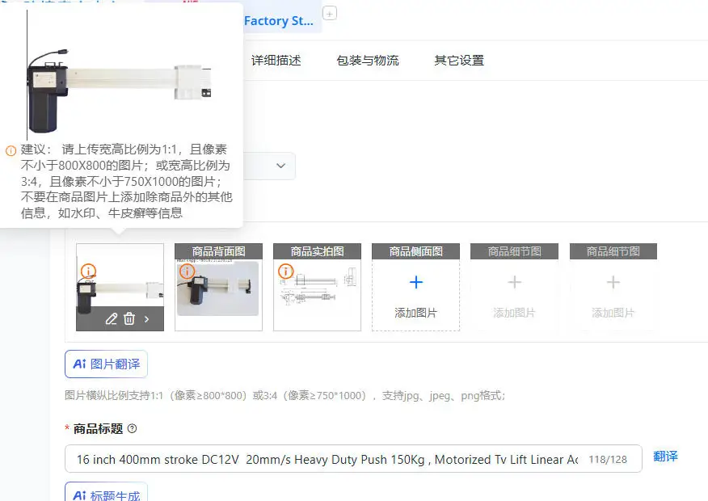
Task: Click the 翻译 link beside title field
Action: (x=665, y=457)
